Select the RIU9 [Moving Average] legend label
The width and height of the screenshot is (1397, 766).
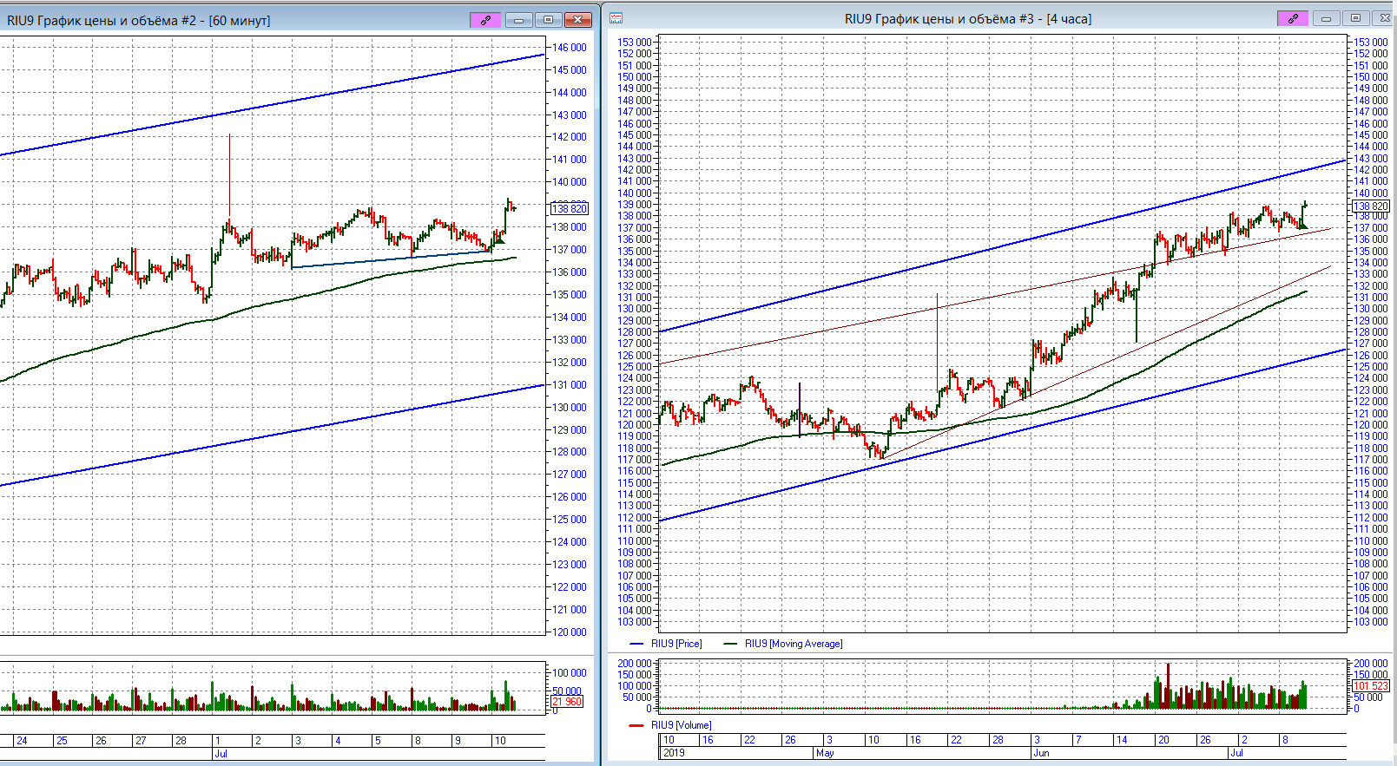pyautogui.click(x=793, y=644)
